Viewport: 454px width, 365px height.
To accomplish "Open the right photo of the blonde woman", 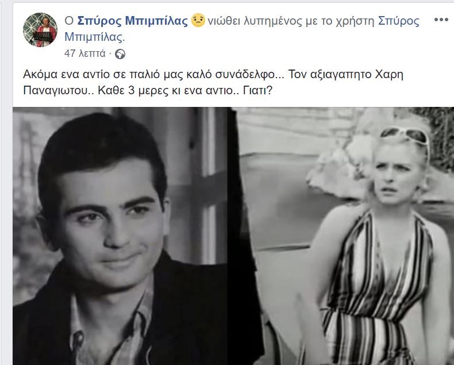I will click(x=344, y=236).
